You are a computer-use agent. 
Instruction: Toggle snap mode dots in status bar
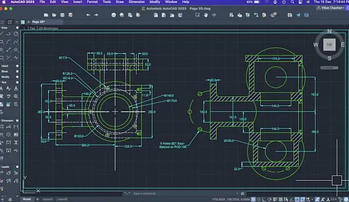click(x=259, y=199)
